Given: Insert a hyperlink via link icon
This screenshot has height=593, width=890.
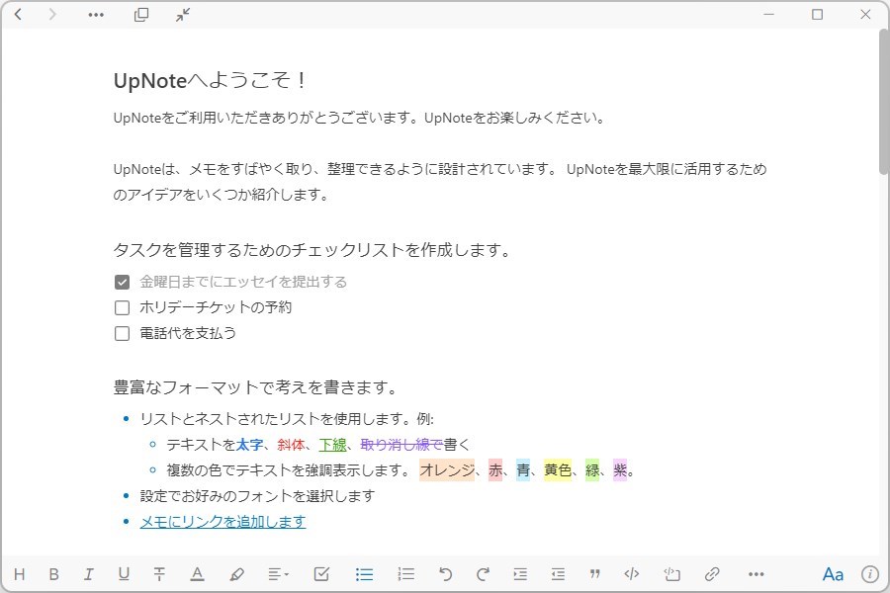Looking at the screenshot, I should pyautogui.click(x=712, y=574).
